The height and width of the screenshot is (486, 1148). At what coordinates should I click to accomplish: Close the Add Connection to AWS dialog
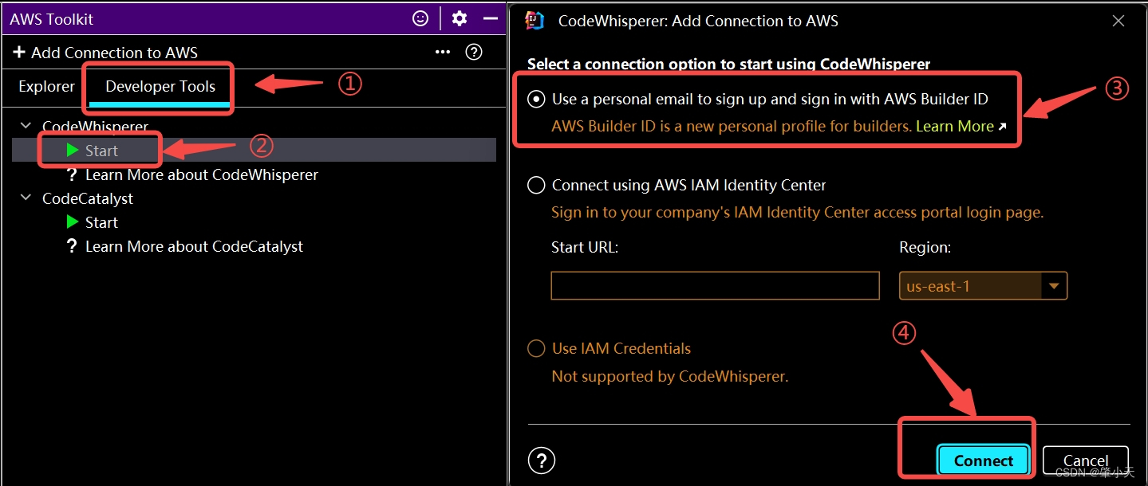1118,22
